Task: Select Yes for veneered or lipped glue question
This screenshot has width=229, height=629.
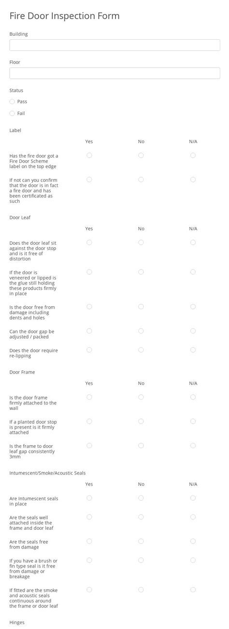Action: [x=89, y=272]
